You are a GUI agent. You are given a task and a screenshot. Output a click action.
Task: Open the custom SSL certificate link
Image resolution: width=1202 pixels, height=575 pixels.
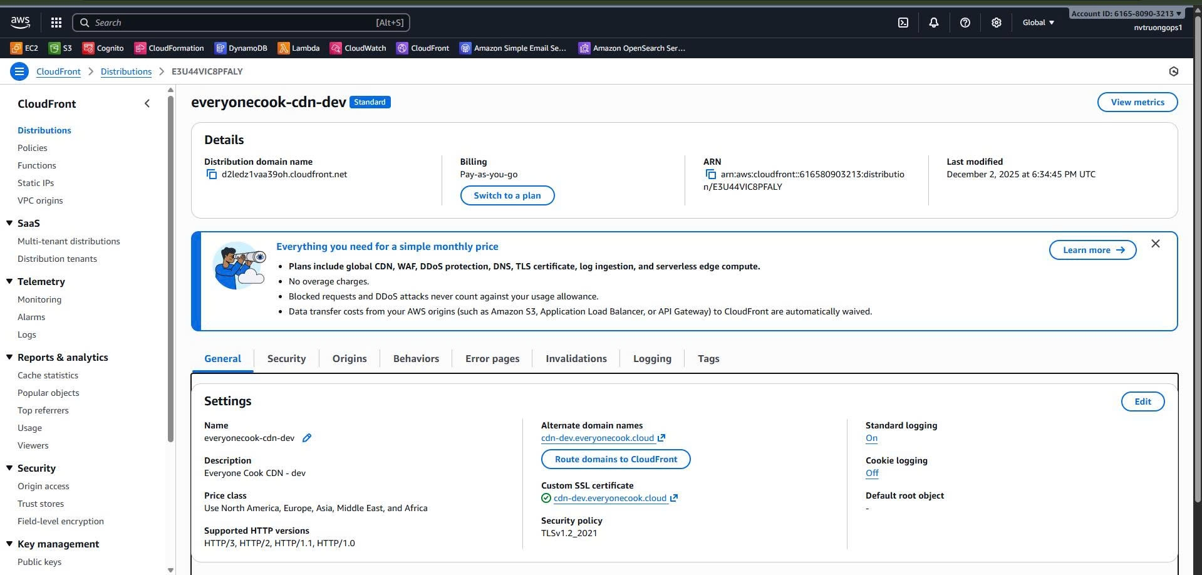610,499
